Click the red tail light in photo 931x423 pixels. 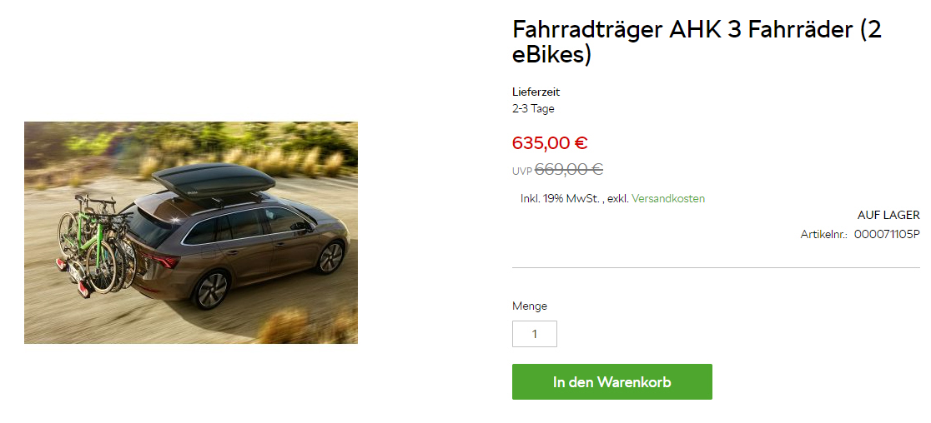[162, 261]
